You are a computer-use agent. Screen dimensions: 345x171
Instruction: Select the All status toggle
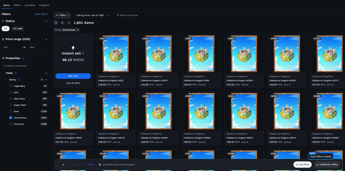(5, 28)
